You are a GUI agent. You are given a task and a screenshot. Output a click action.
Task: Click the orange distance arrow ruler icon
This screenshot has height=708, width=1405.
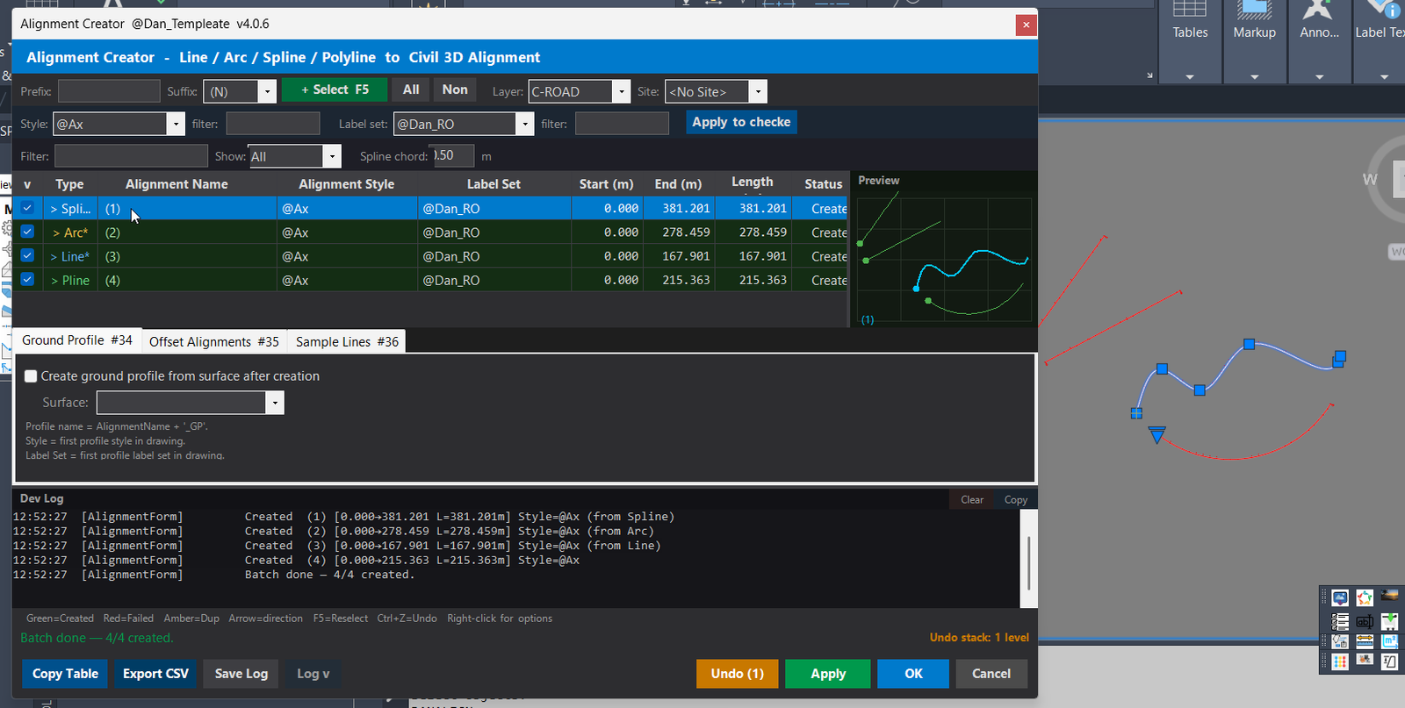(x=1365, y=641)
